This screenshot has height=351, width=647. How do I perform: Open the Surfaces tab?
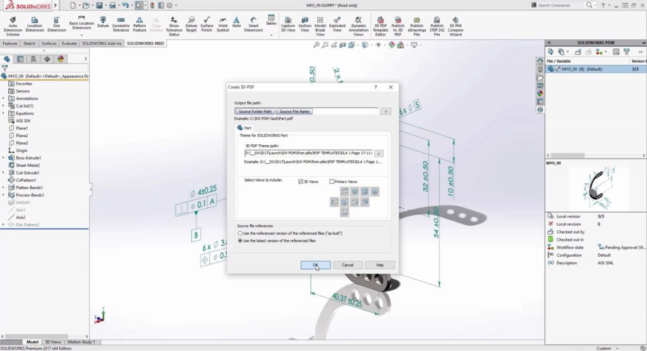point(49,44)
